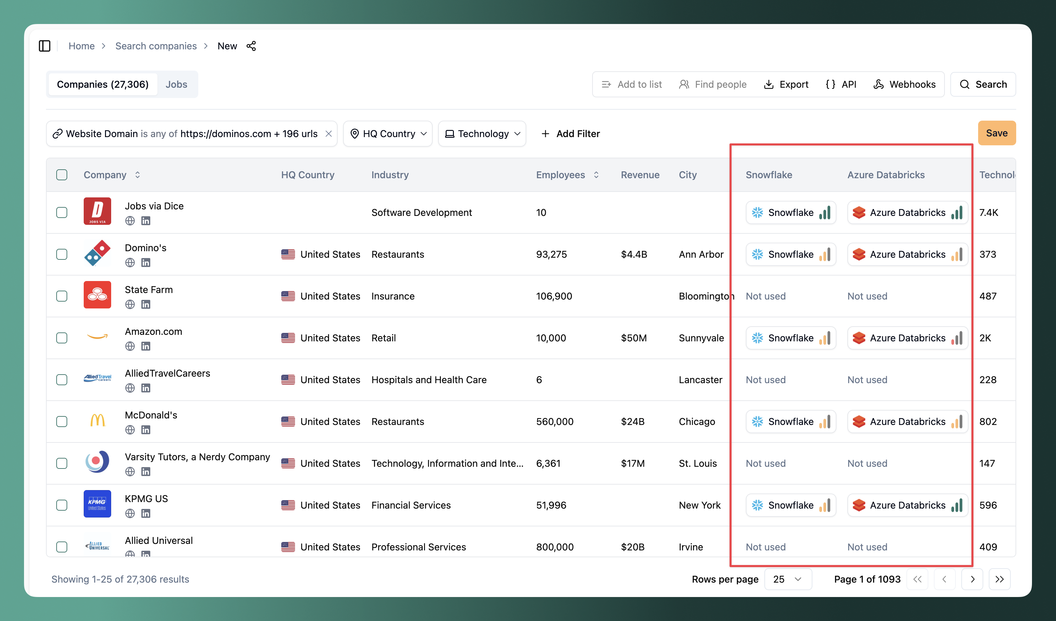Viewport: 1056px width, 621px height.
Task: Click the Add Filter button
Action: pos(570,134)
